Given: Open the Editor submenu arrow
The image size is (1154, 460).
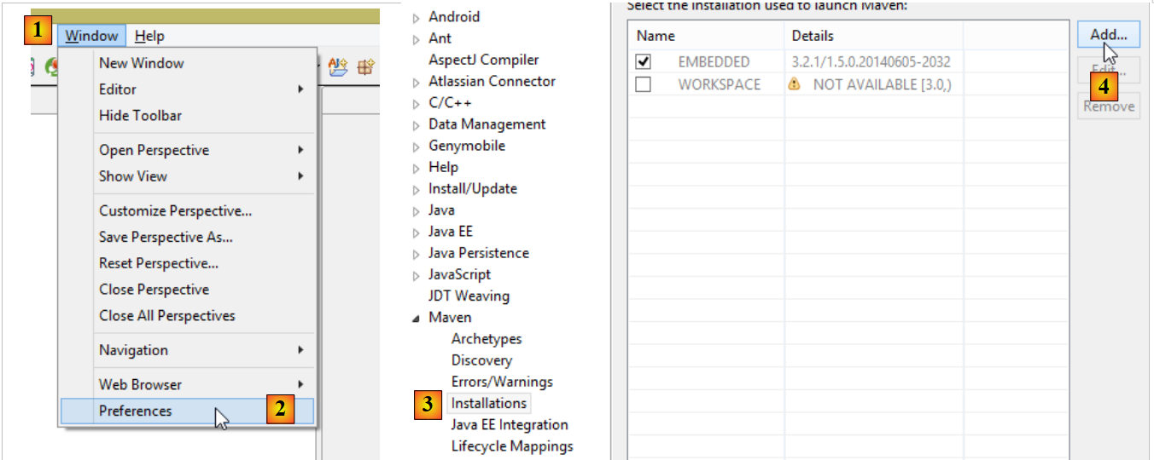Looking at the screenshot, I should [x=300, y=89].
